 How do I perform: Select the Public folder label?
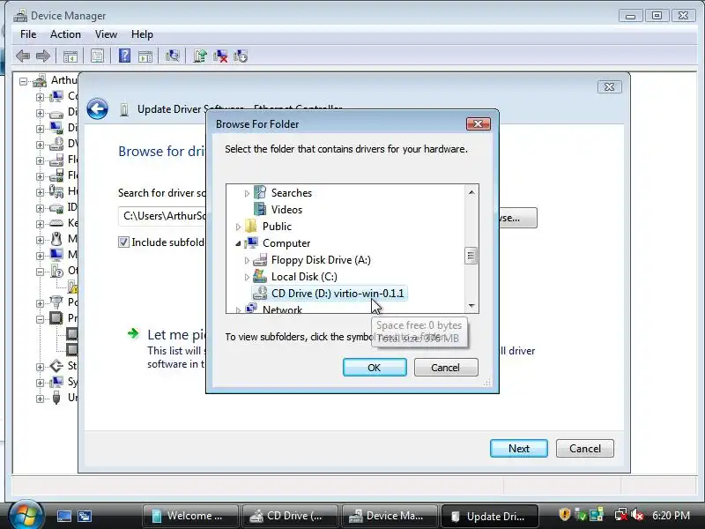tap(277, 227)
